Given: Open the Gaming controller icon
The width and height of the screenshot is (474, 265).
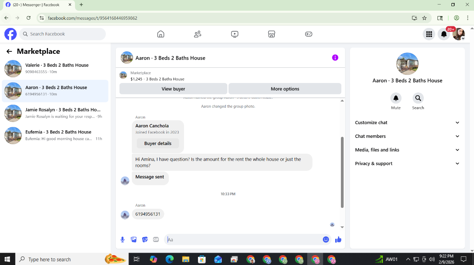Looking at the screenshot, I should pyautogui.click(x=308, y=34).
